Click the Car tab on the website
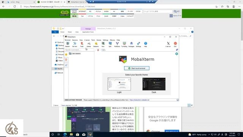Screen dimensions: 243x137 (82, 16)
